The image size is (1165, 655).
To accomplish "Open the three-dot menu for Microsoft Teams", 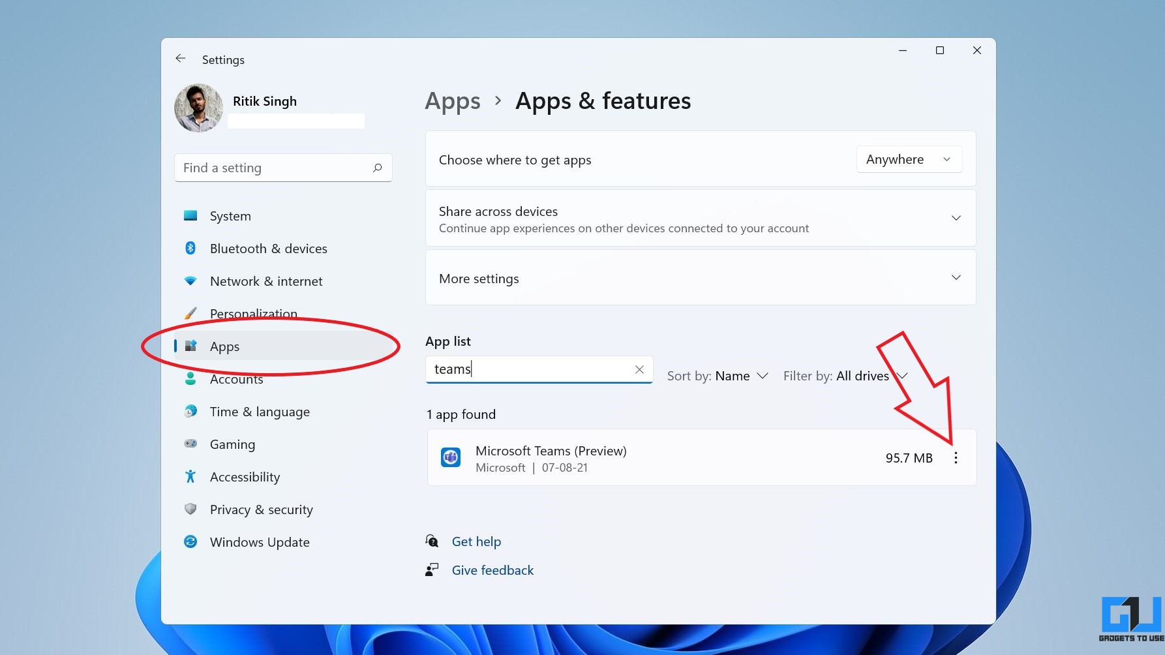I will (x=956, y=458).
